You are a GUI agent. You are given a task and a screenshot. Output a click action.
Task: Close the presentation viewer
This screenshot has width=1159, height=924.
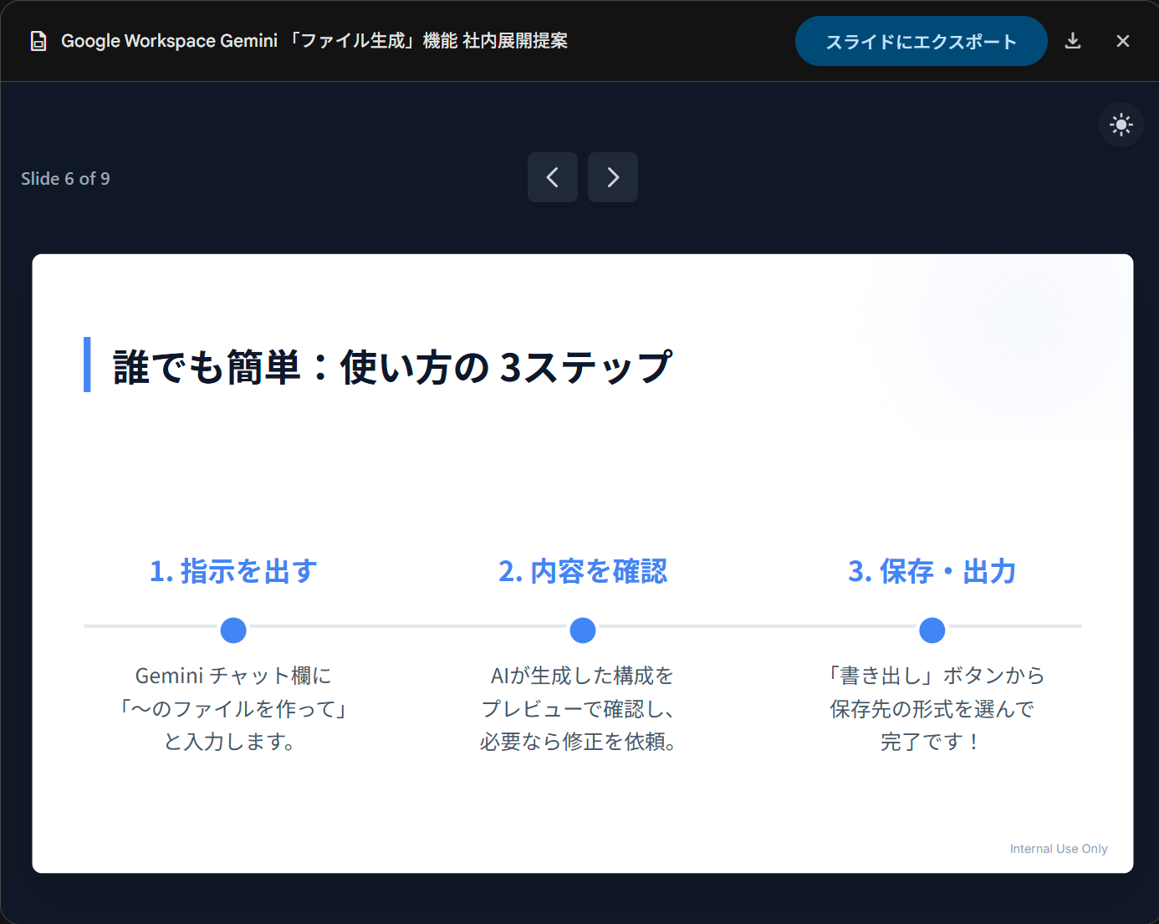[x=1123, y=41]
